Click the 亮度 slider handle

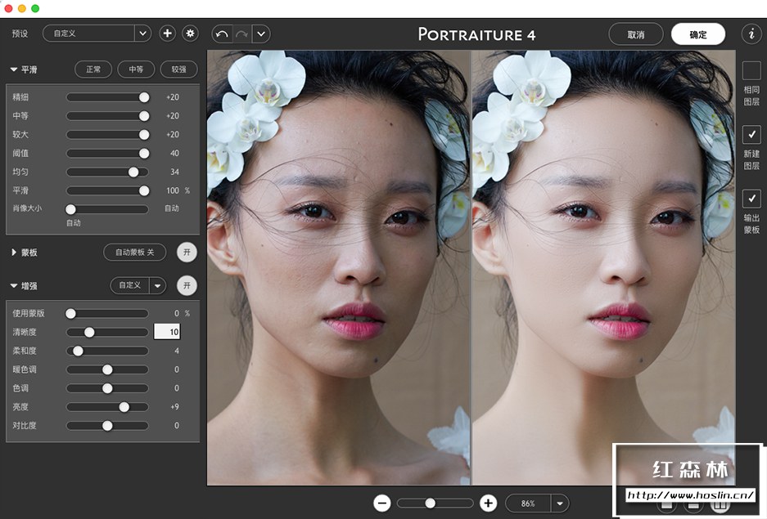tap(124, 407)
